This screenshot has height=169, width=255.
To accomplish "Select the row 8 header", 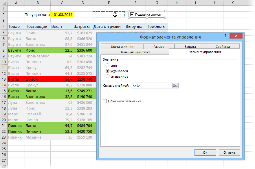I will (x=4, y=50).
